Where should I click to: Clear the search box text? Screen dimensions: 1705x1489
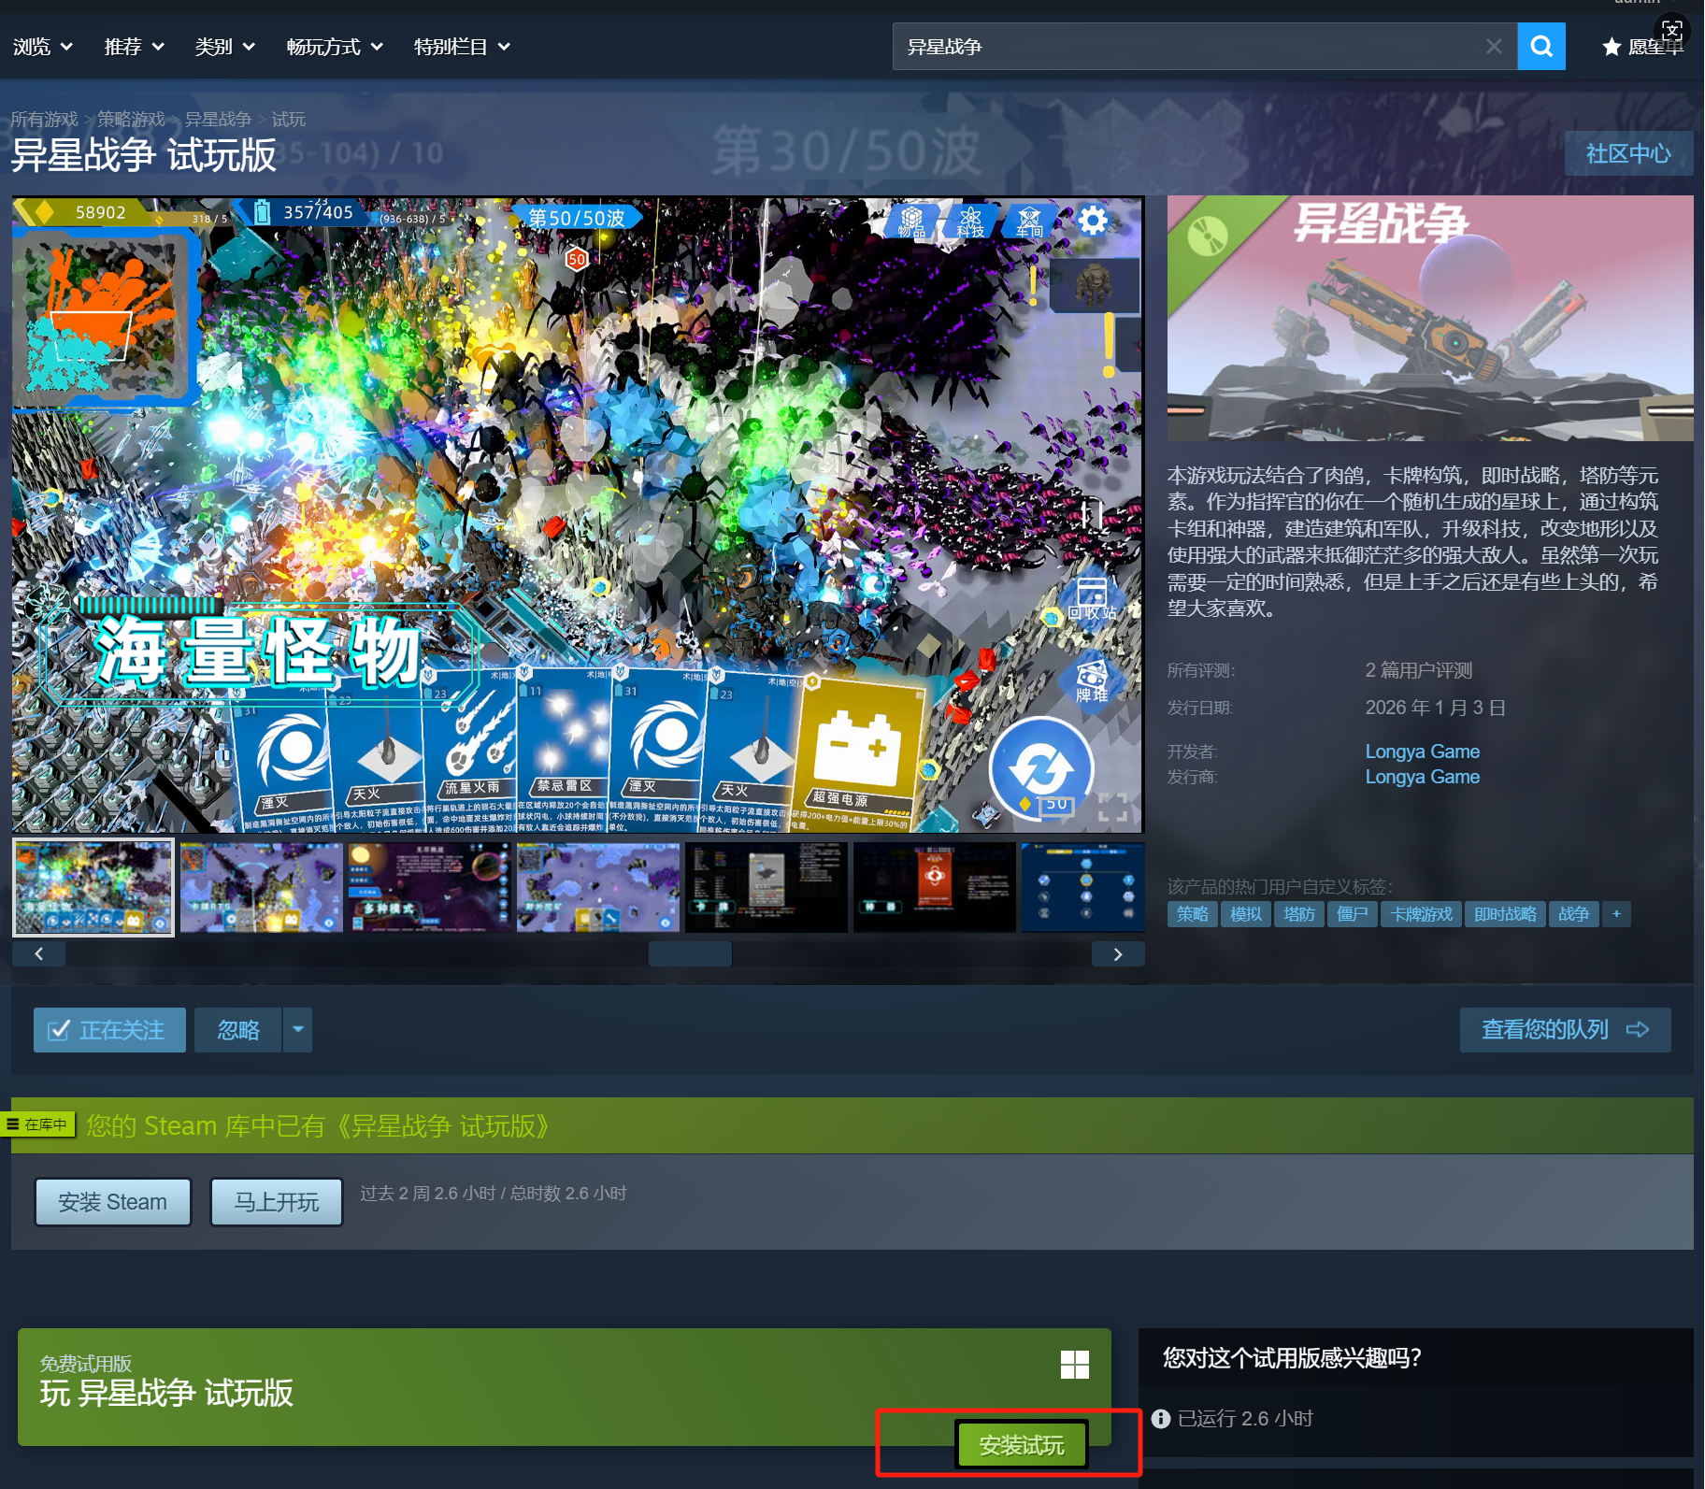[1494, 47]
